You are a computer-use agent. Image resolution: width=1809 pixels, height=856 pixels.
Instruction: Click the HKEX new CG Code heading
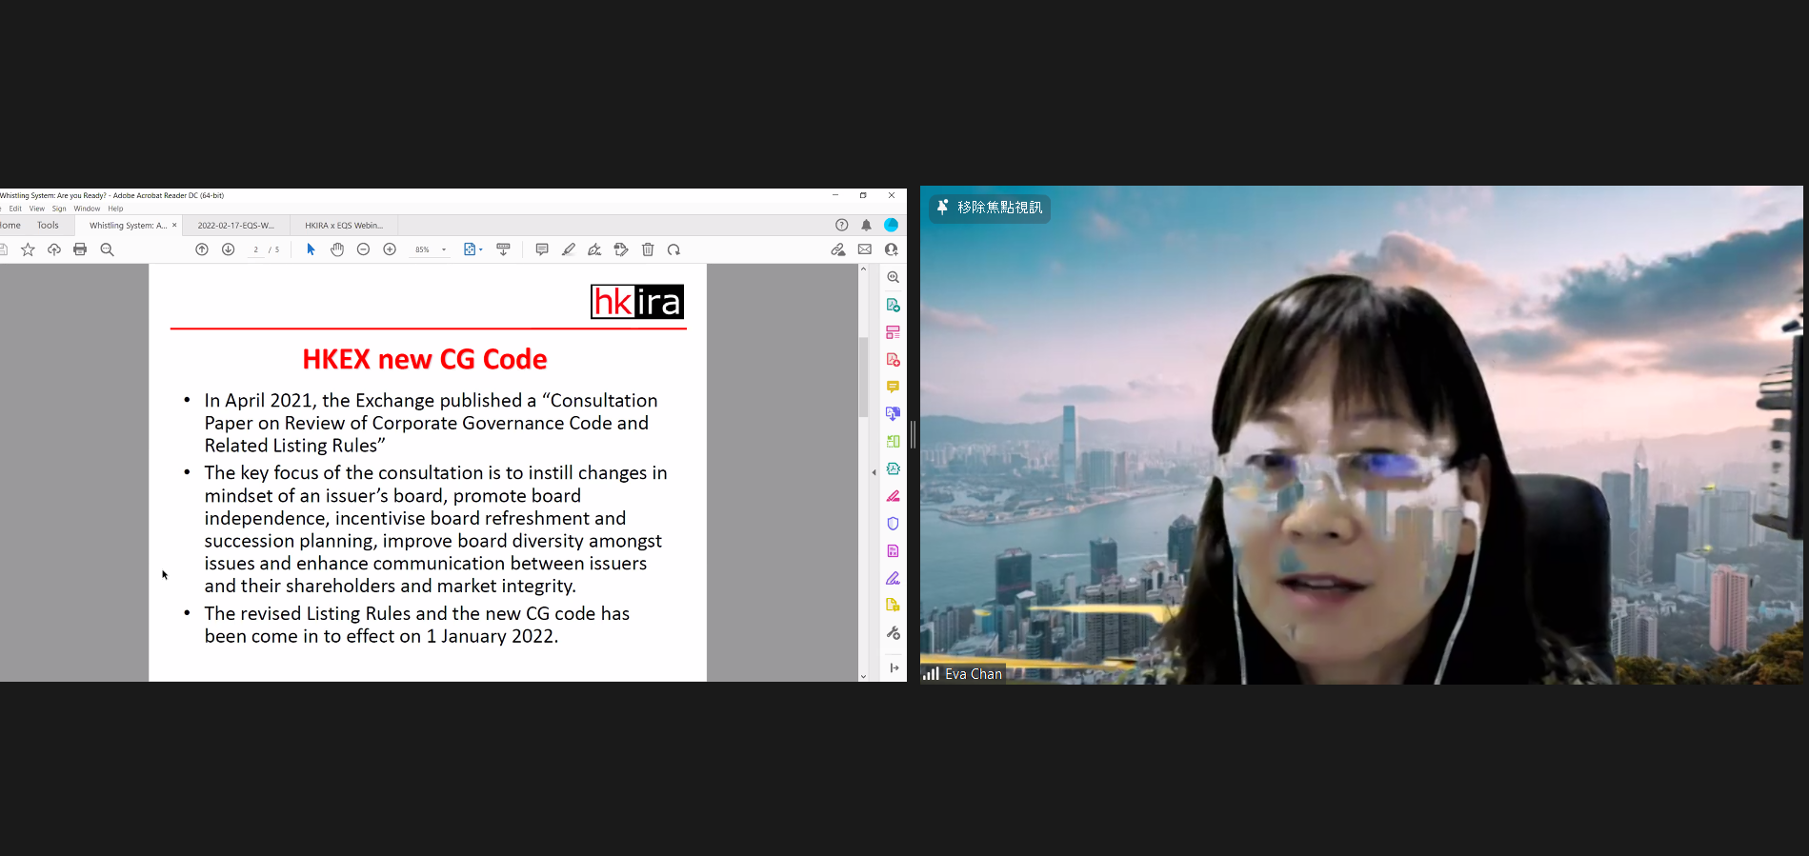(x=425, y=359)
